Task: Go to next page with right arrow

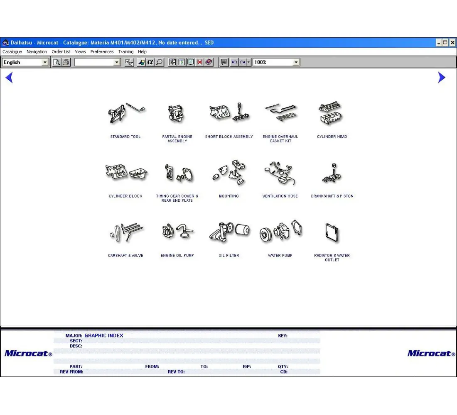Action: pyautogui.click(x=442, y=78)
